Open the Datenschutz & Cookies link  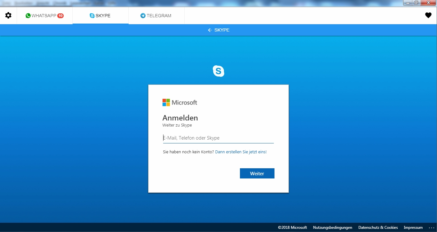(378, 228)
